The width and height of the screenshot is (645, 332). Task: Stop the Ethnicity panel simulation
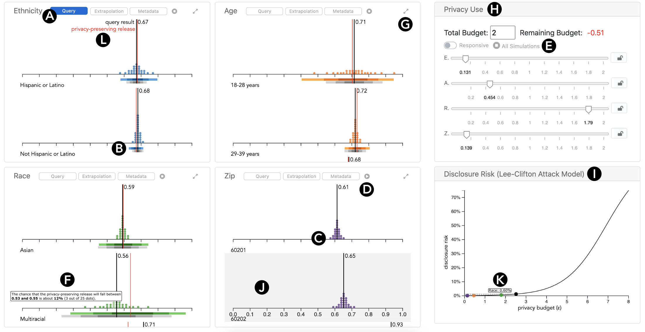174,11
